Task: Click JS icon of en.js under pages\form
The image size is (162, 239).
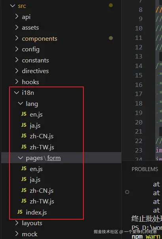Action: pos(24,169)
